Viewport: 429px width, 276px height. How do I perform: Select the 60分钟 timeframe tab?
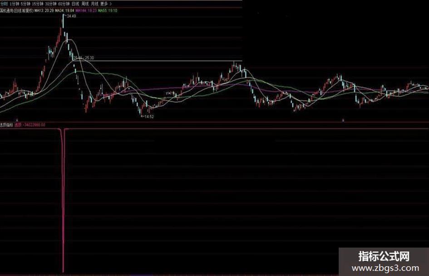[x=64, y=4]
